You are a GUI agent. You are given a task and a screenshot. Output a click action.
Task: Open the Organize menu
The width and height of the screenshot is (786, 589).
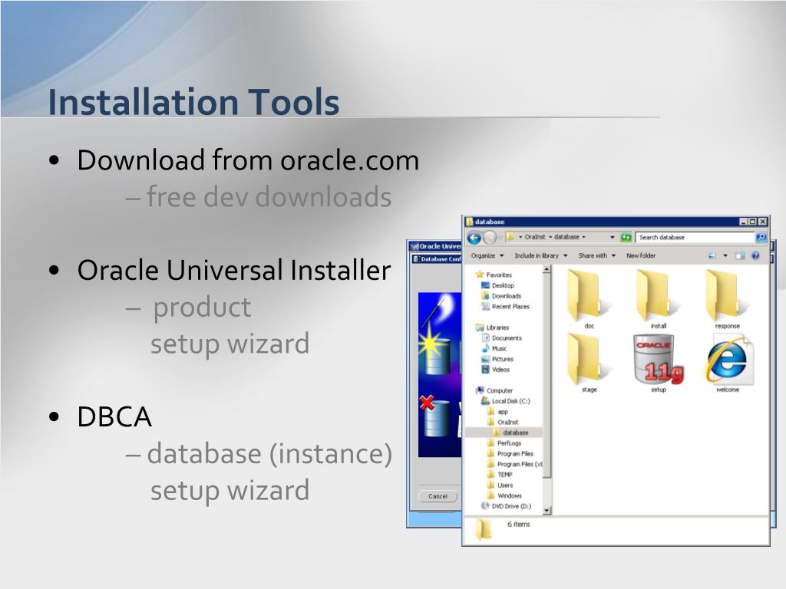pyautogui.click(x=487, y=256)
